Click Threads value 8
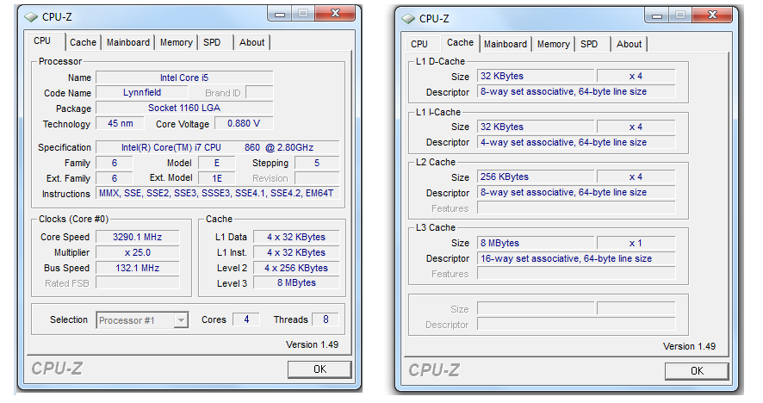 point(326,319)
